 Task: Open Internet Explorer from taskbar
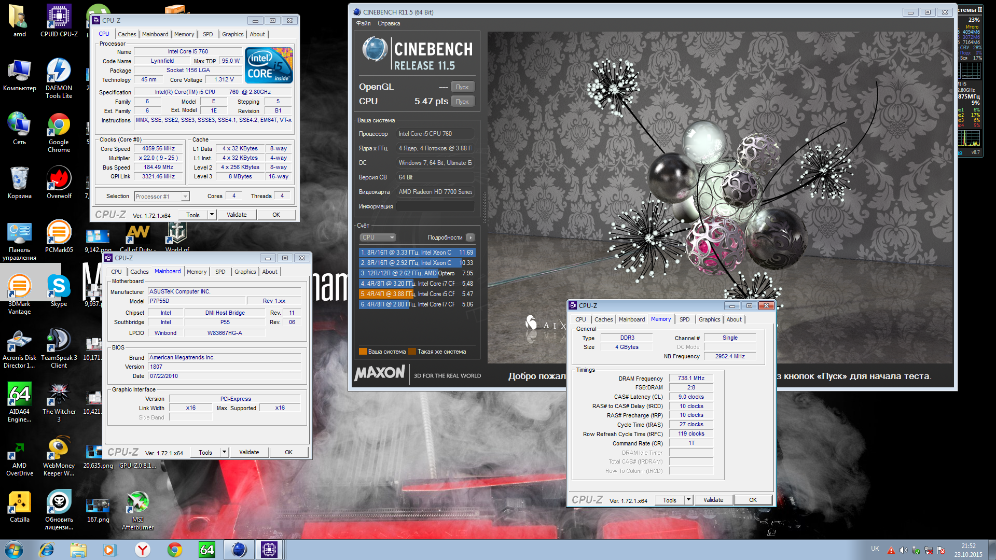tap(46, 550)
